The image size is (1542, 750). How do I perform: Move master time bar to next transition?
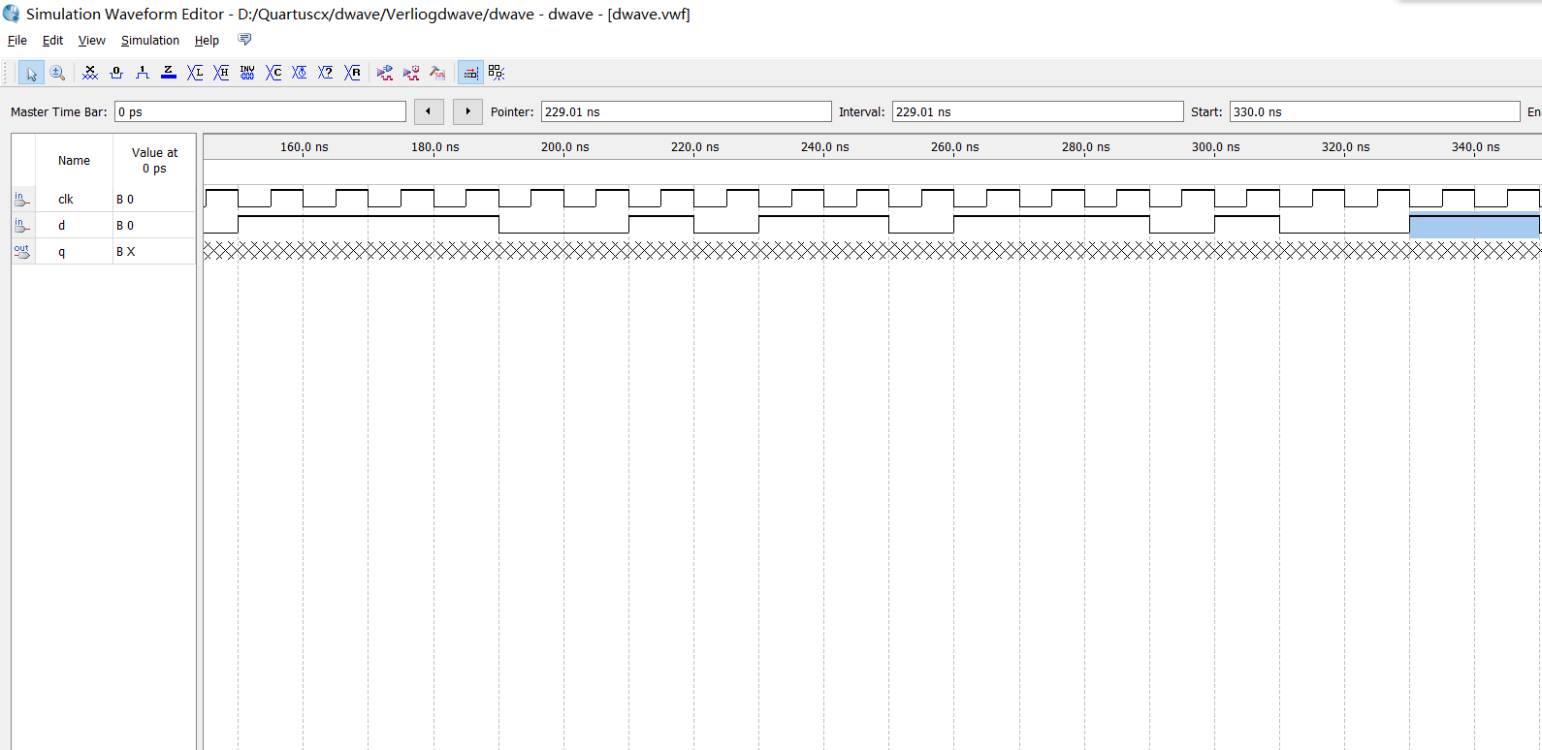(467, 111)
